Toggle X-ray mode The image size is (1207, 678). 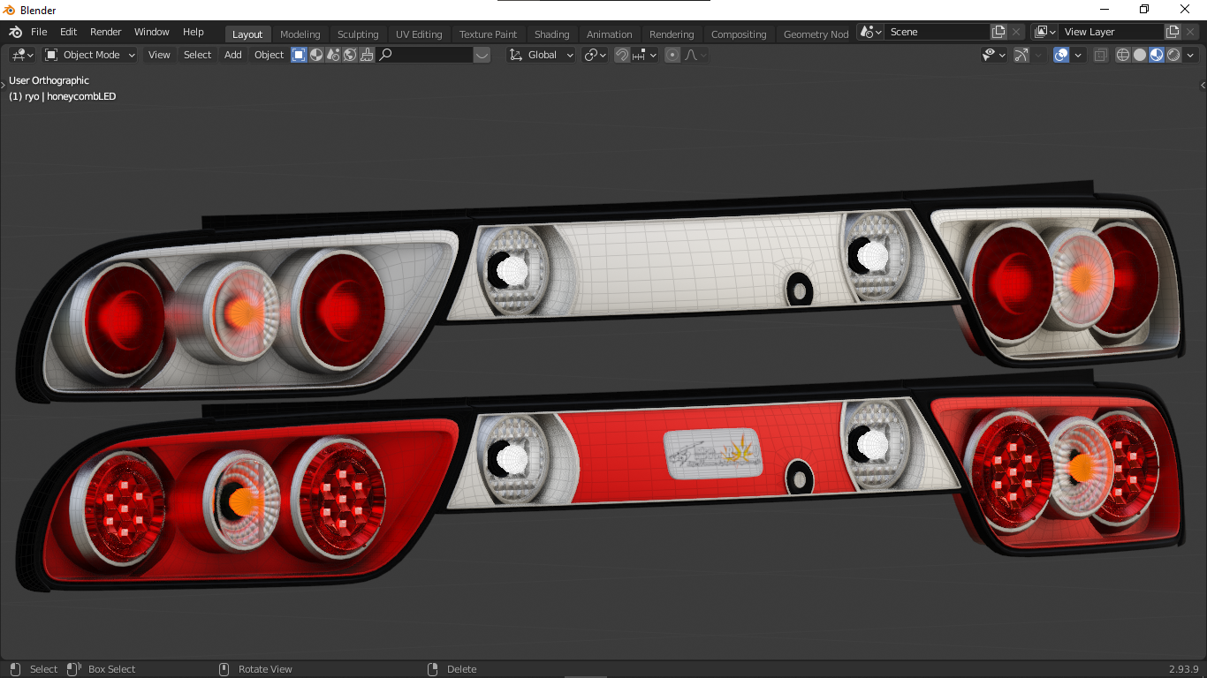(1100, 55)
